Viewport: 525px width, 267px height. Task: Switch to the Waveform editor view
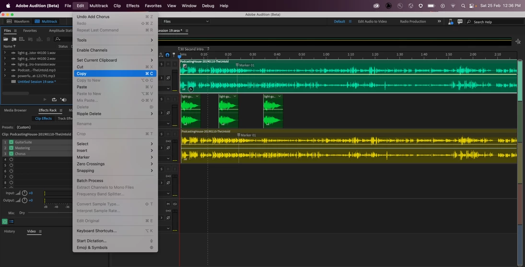(18, 22)
